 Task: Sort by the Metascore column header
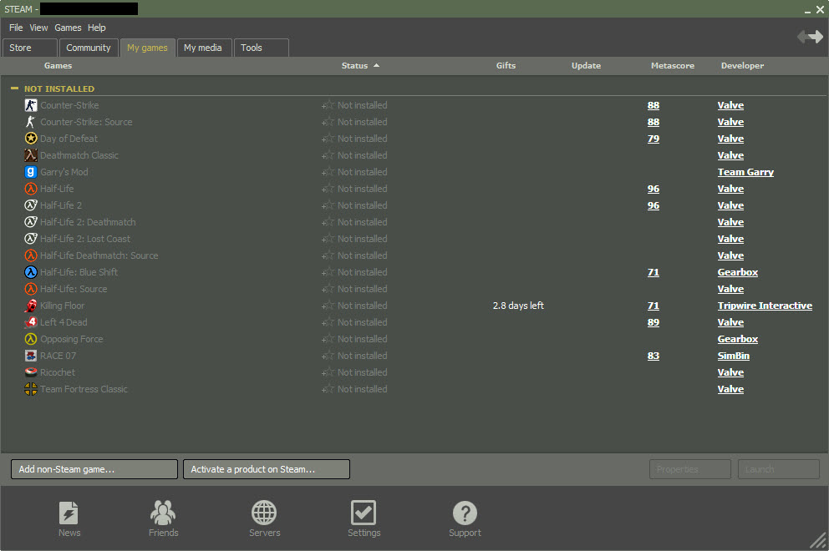(673, 65)
